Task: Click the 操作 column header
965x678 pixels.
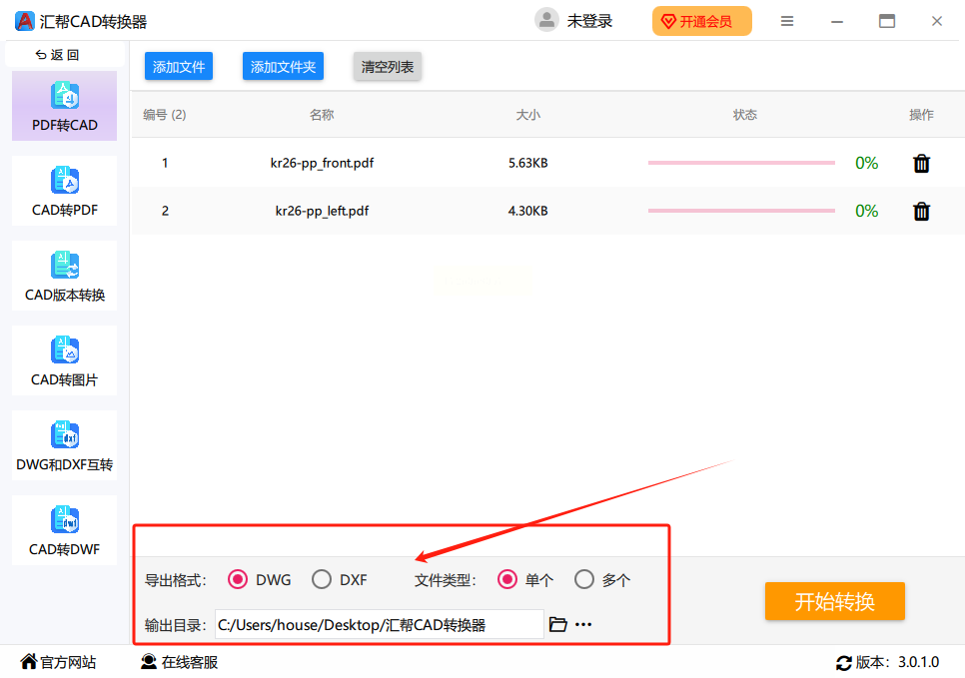Action: (921, 115)
